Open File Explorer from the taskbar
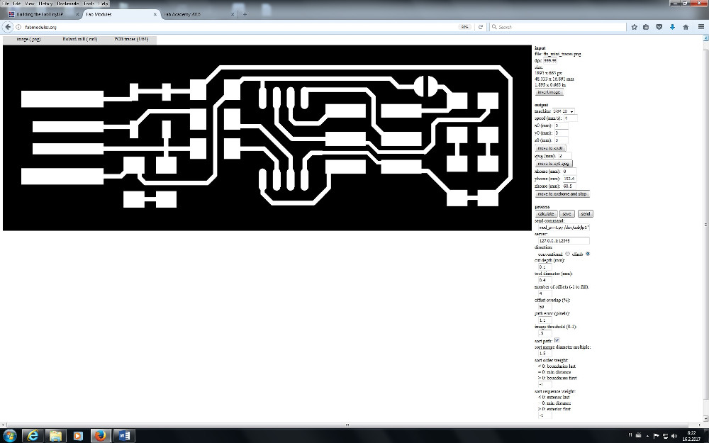This screenshot has height=443, width=709. pos(55,436)
